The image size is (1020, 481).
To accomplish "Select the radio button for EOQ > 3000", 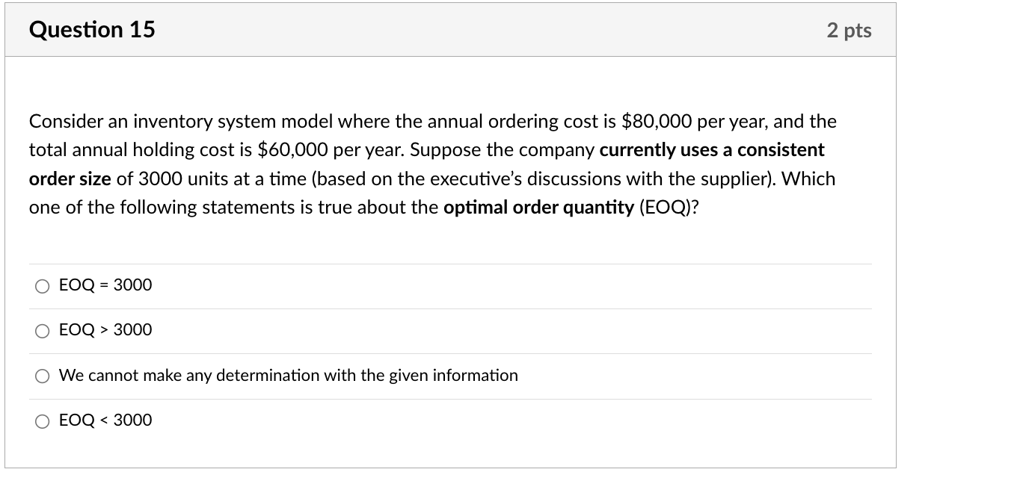I will tap(42, 330).
